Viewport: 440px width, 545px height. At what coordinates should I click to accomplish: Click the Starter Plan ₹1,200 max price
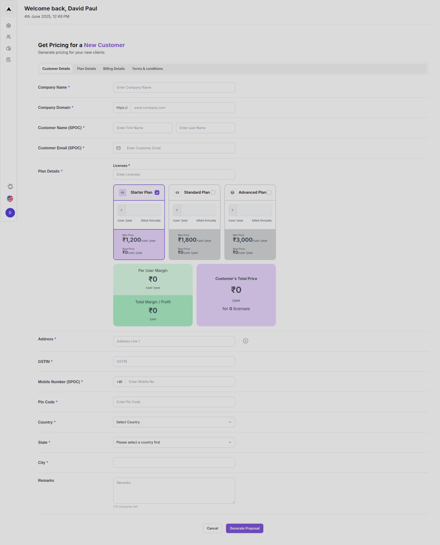132,240
